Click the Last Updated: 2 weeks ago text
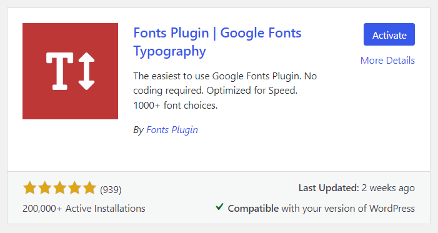Image resolution: width=438 pixels, height=233 pixels. [357, 188]
